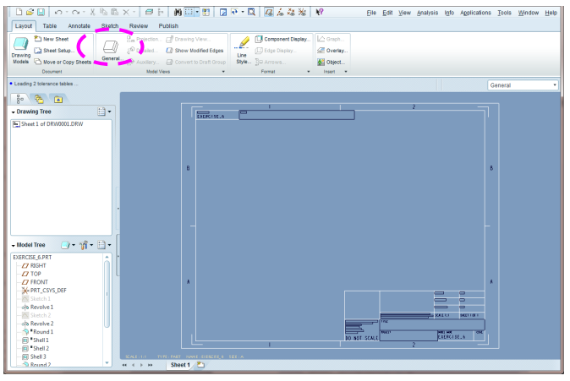This screenshot has height=381, width=570.
Task: Select Revolve 1 in Model Tree
Action: tap(41, 307)
